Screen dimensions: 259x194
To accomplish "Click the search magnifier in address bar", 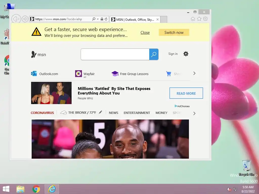I will 94,19.
